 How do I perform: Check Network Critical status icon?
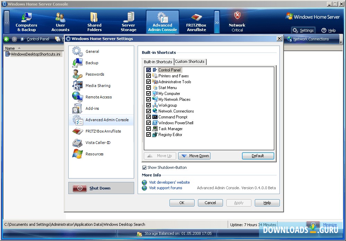[237, 21]
